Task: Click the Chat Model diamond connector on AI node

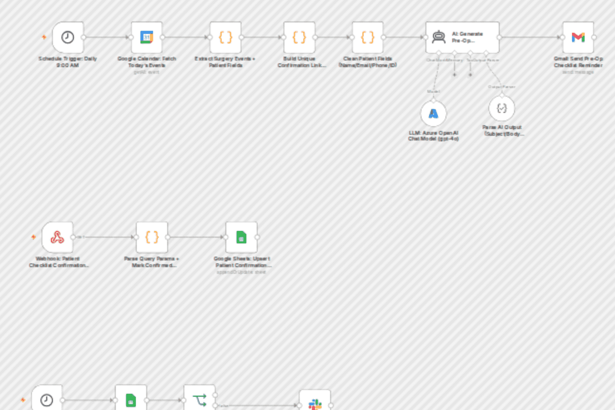Action: [439, 53]
